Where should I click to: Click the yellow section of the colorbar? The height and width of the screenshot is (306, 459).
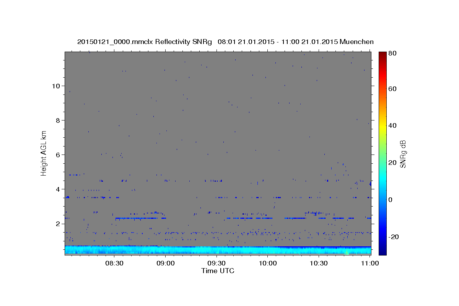tap(382, 126)
